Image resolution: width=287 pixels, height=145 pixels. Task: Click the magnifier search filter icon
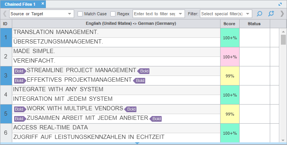[259, 14]
